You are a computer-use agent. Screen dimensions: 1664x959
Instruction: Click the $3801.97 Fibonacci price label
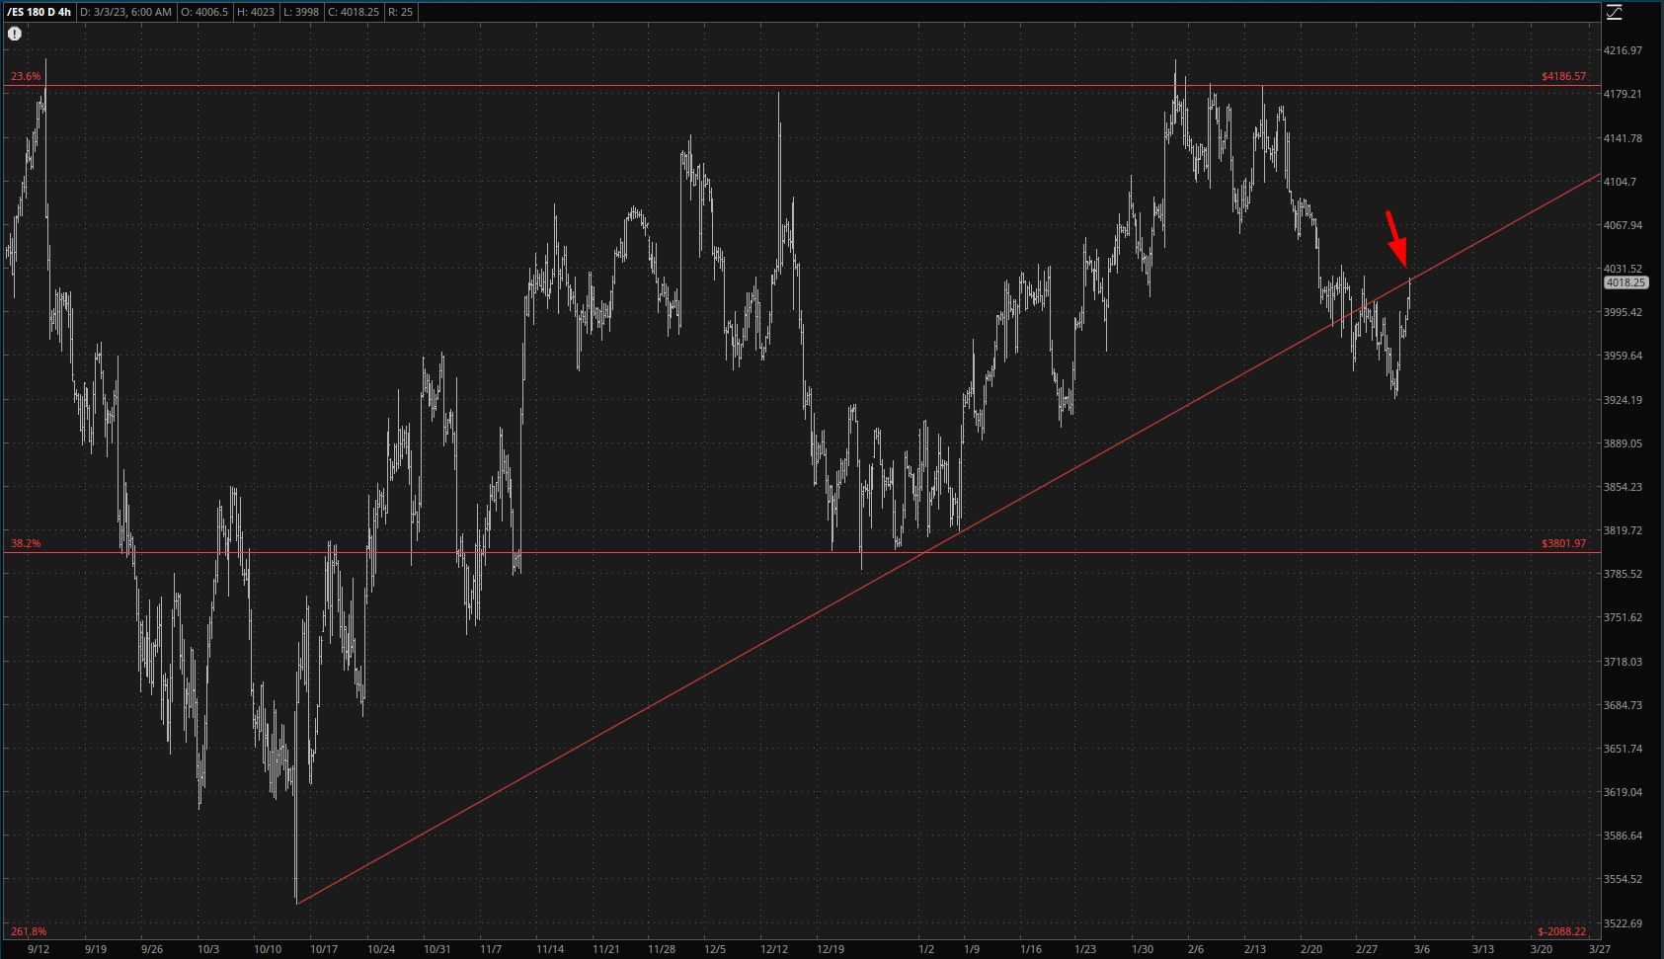(1563, 543)
